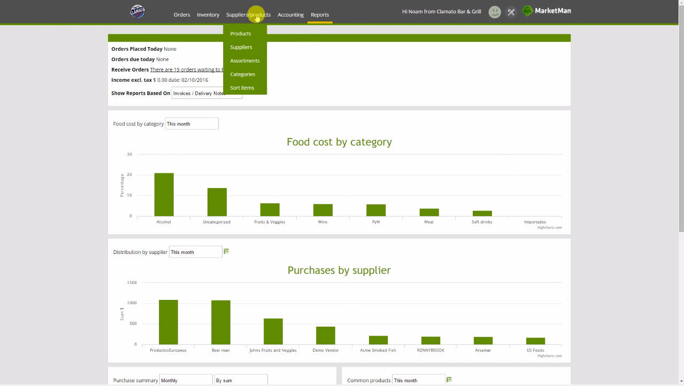Open the Monthly purchase summary dropdown
The width and height of the screenshot is (684, 386).
tap(185, 380)
